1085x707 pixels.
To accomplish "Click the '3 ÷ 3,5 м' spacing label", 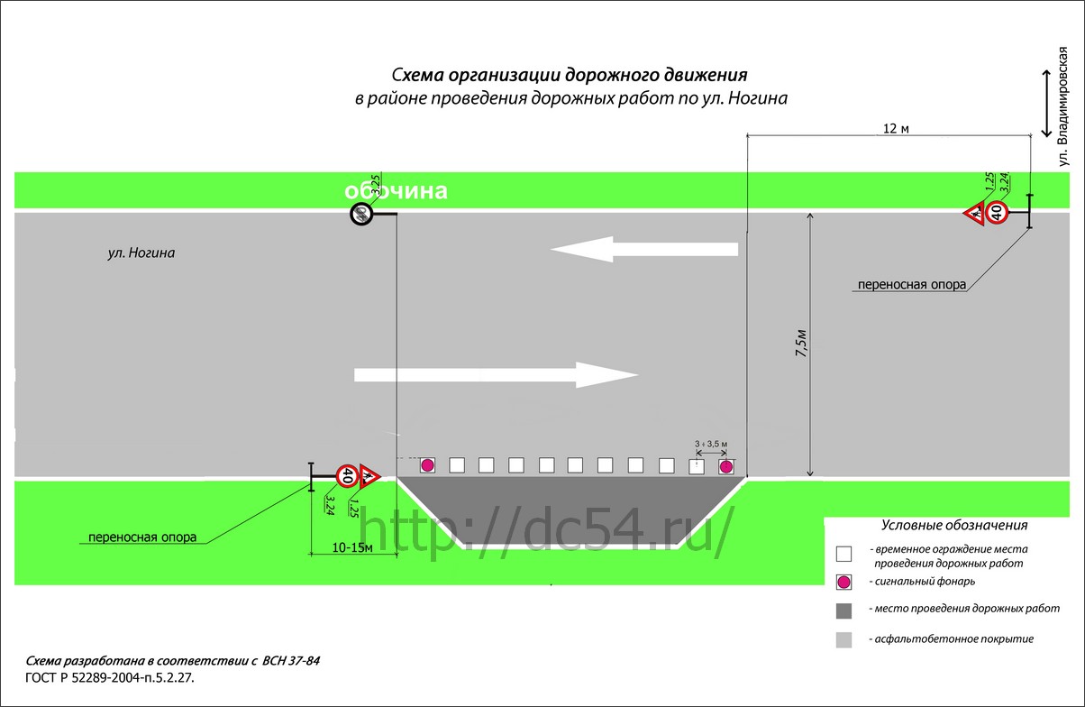I will (x=711, y=445).
